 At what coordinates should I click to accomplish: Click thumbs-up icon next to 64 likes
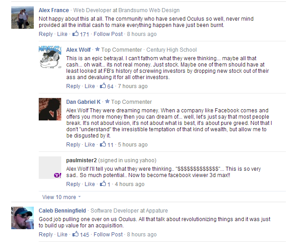coord(103,85)
